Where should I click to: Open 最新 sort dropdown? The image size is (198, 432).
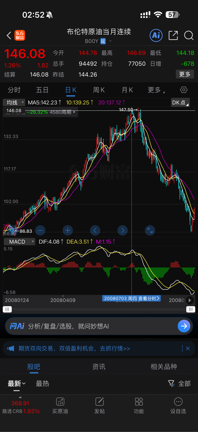[16, 384]
